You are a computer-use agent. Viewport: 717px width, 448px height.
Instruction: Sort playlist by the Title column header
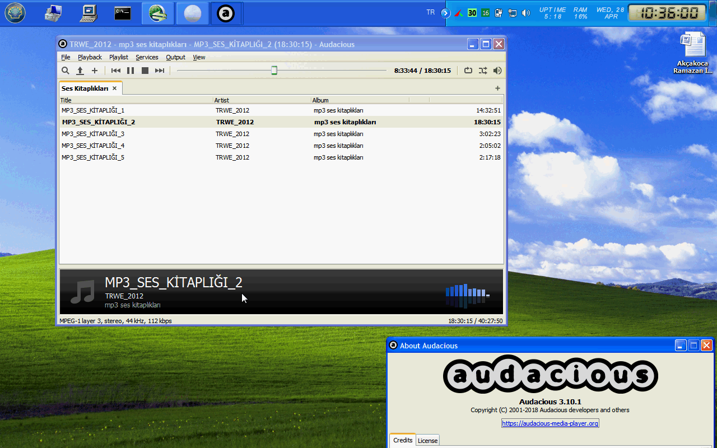click(x=136, y=100)
